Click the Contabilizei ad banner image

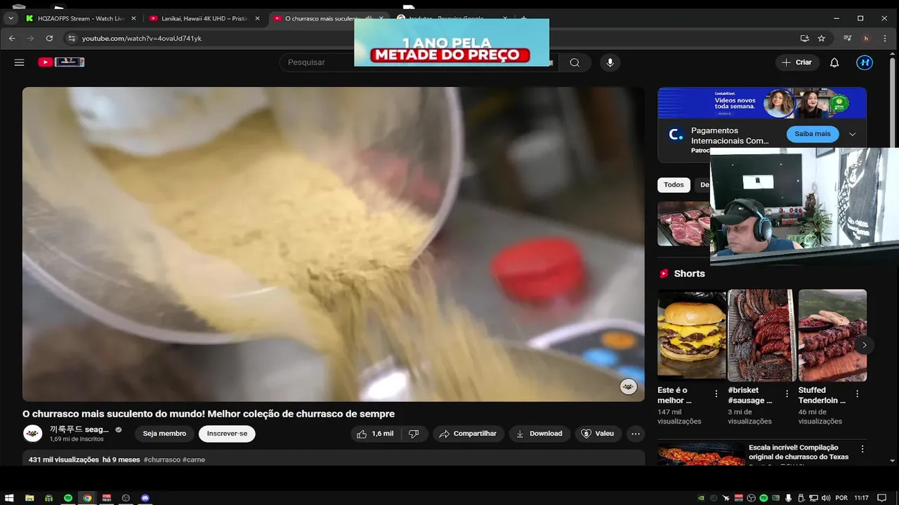[x=762, y=103]
